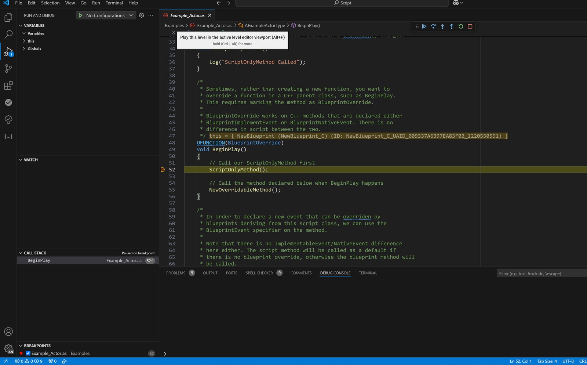
Task: Go back with the navigation arrow
Action: pos(219,3)
